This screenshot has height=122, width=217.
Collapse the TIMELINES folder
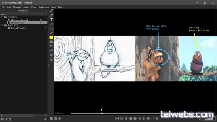pos(2,25)
